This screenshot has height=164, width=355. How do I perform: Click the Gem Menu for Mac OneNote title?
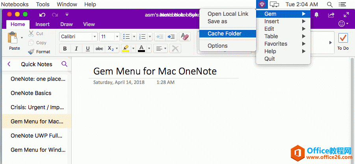click(x=155, y=71)
